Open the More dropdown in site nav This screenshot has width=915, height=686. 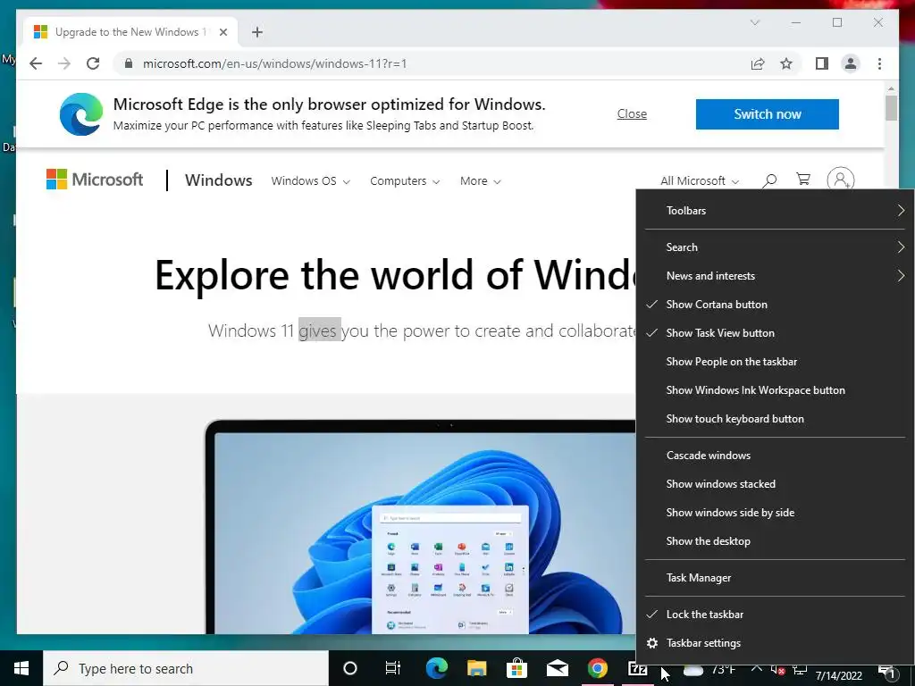tap(480, 180)
